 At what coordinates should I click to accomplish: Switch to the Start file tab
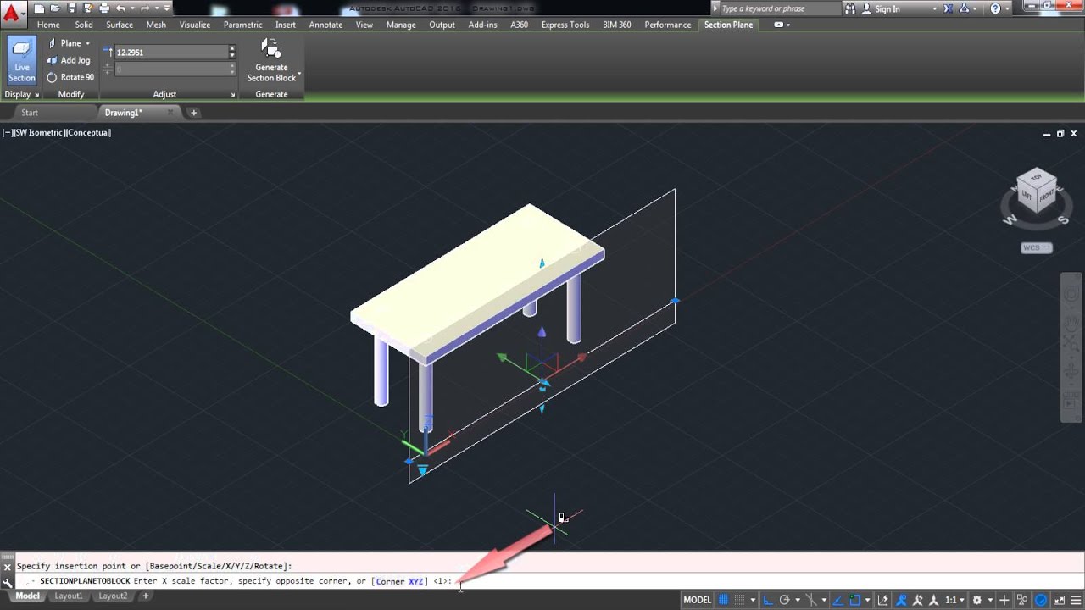(30, 113)
